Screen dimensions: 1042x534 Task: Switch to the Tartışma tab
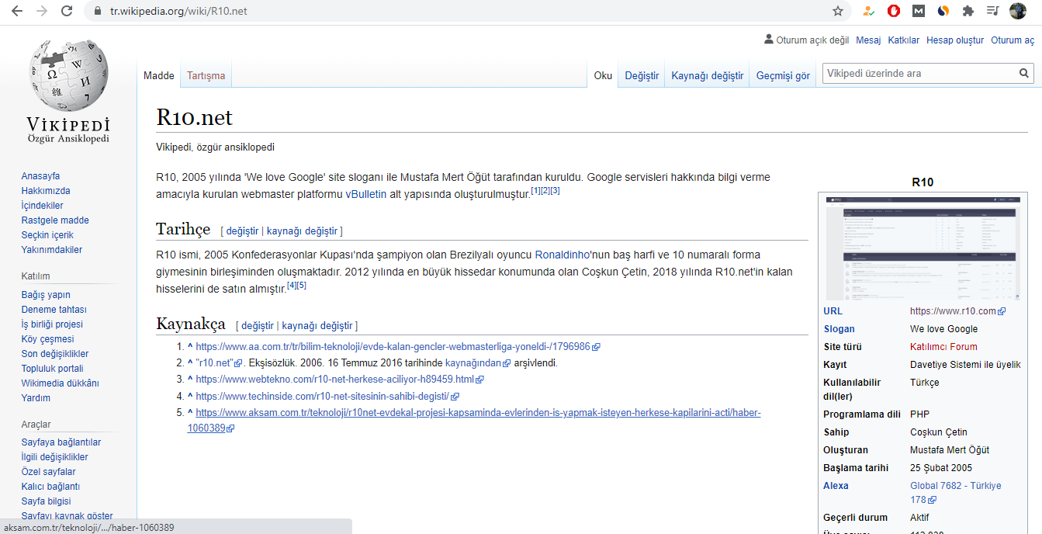[206, 75]
